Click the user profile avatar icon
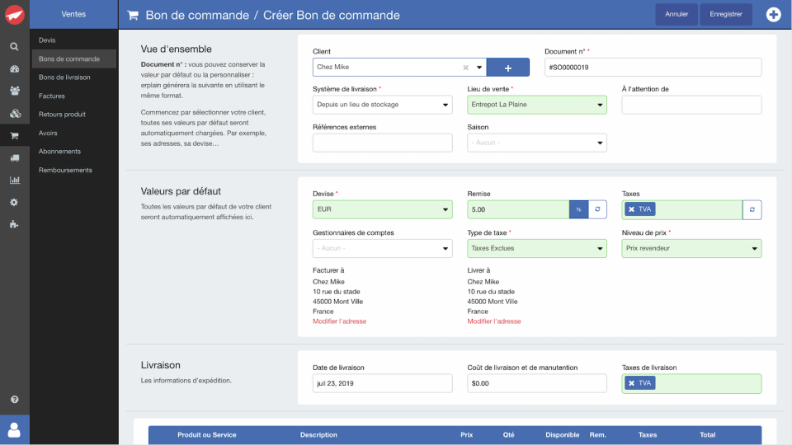Viewport: 792px width, 445px height. [14, 429]
